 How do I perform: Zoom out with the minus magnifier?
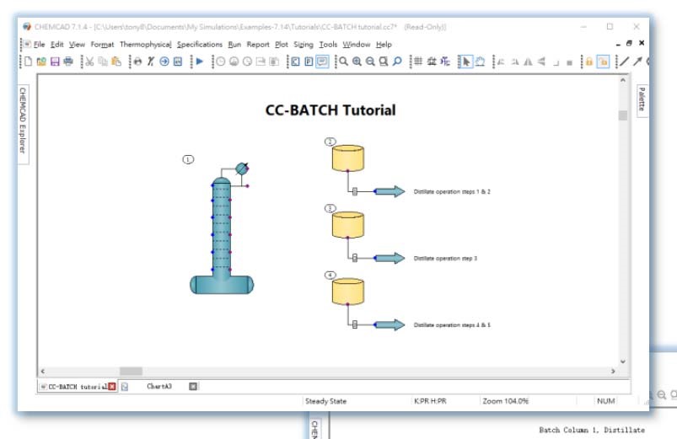(370, 62)
